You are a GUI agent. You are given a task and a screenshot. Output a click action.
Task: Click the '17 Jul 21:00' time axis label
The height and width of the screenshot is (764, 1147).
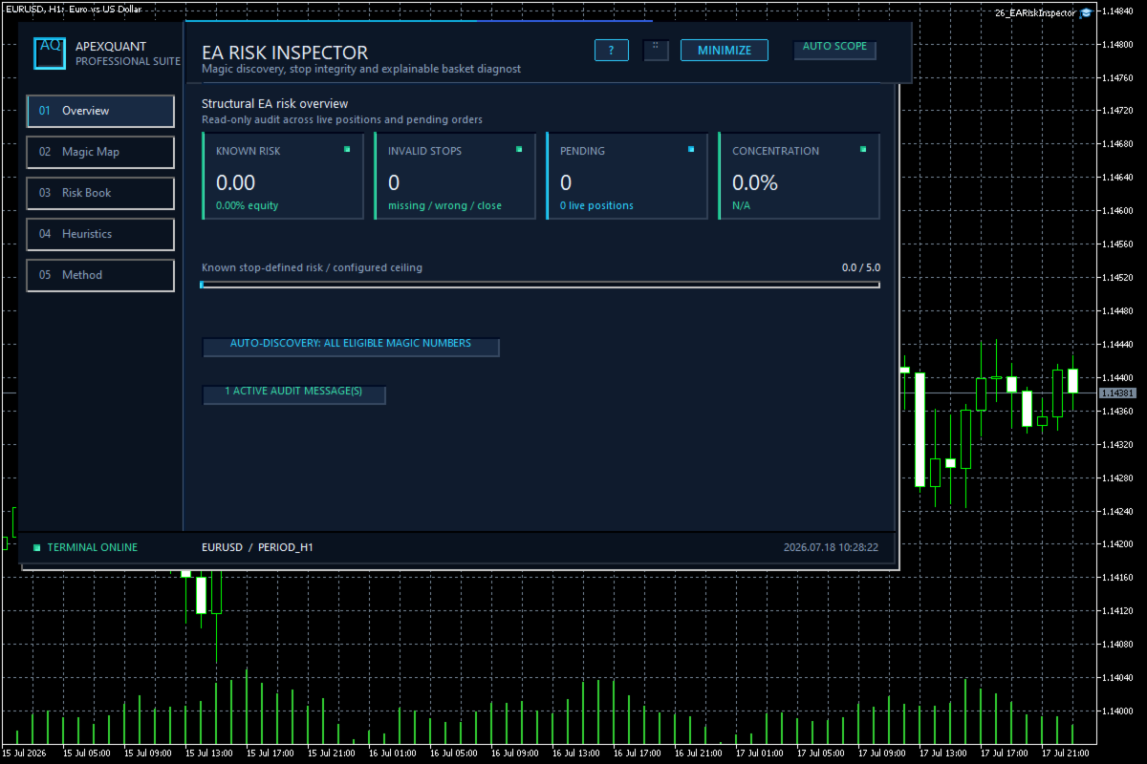pos(1067,753)
